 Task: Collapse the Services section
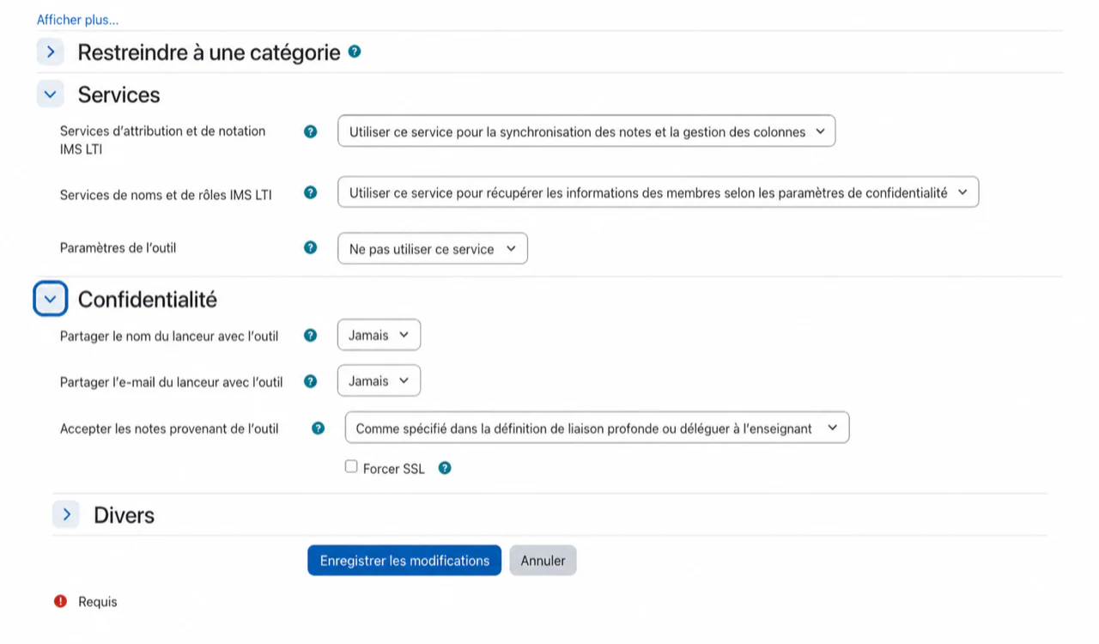(x=51, y=94)
